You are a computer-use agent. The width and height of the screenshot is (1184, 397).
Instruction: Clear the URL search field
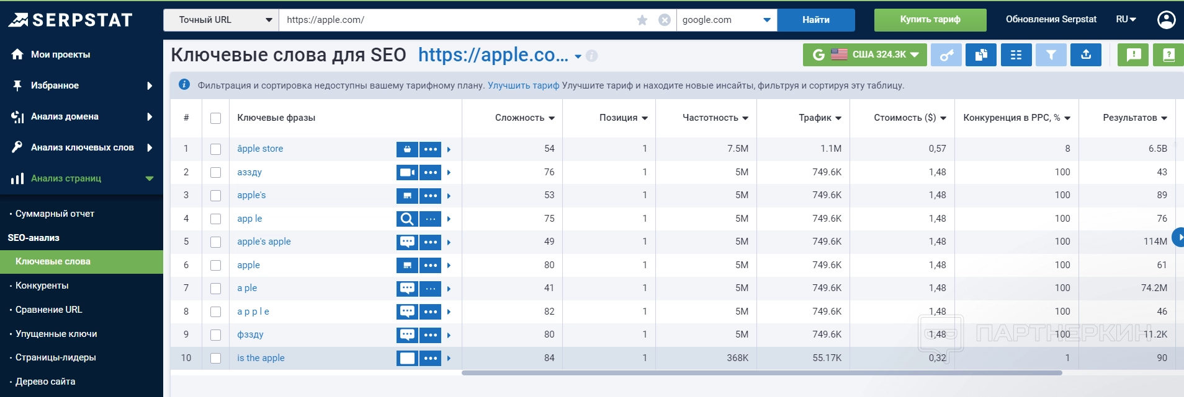[x=665, y=20]
